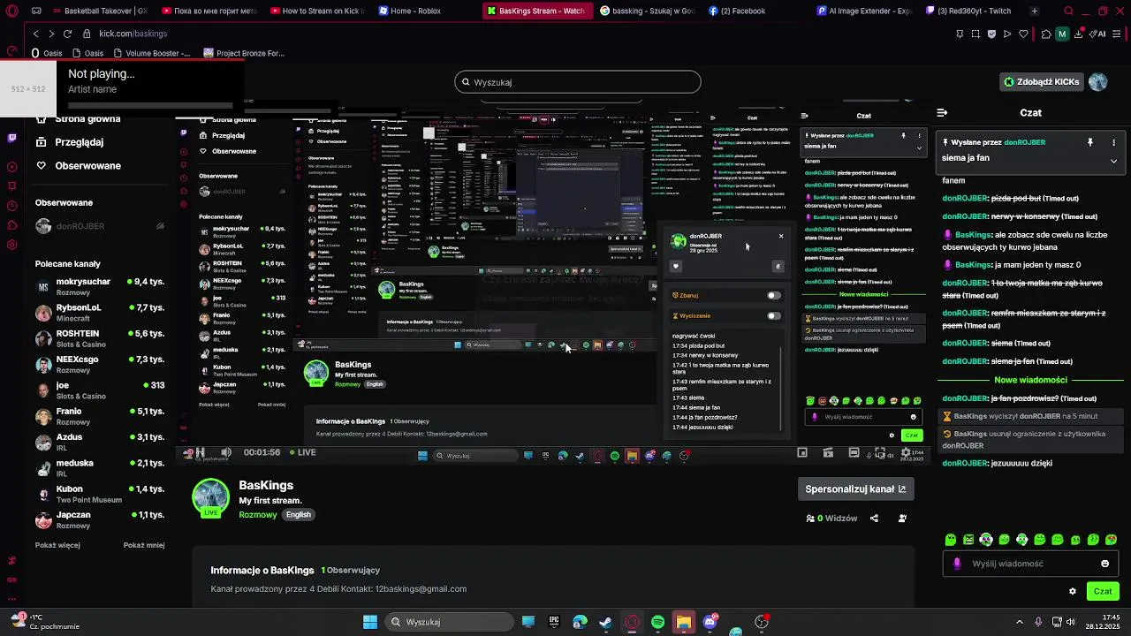Screen dimensions: 1131x636
Task: Open the Project Bronze For... bookmark
Action: [244, 53]
